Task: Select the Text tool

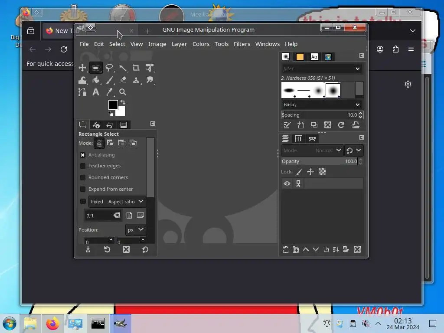Action: (x=96, y=92)
